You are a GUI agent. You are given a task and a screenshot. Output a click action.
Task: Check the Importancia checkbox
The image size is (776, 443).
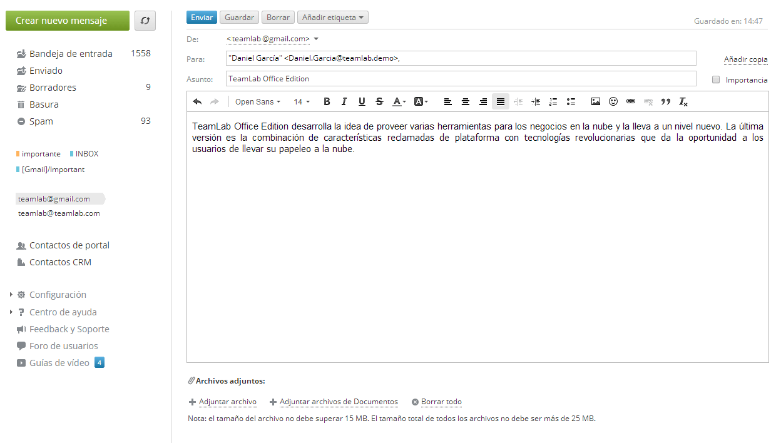(x=716, y=79)
